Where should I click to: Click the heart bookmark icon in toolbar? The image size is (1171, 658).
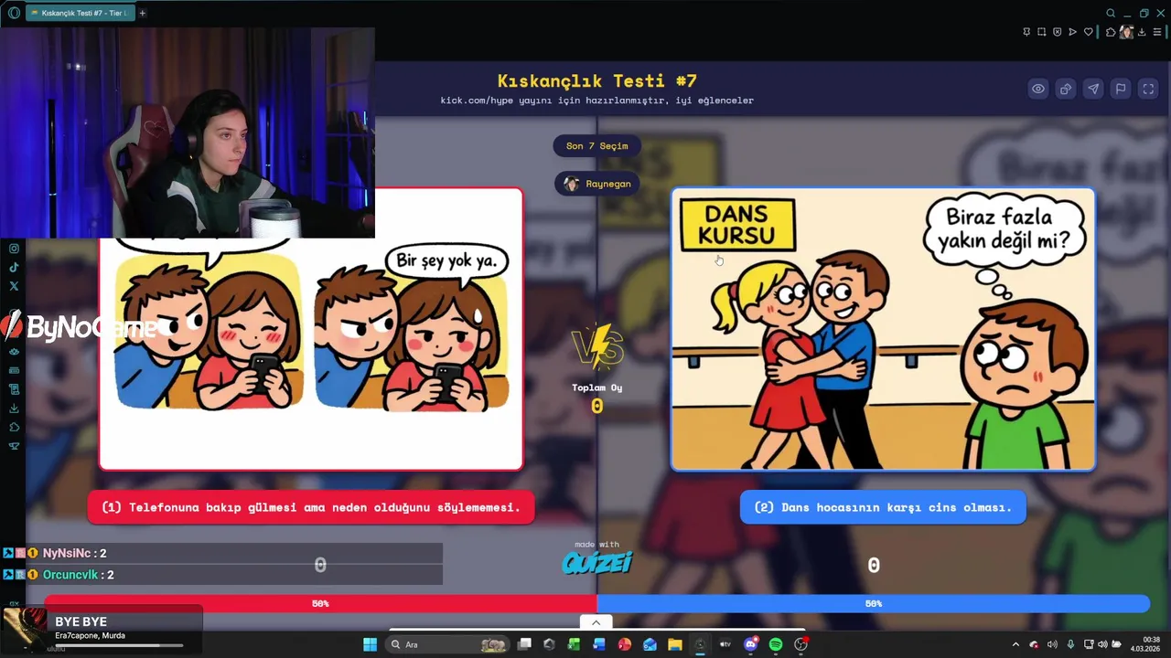[1088, 32]
